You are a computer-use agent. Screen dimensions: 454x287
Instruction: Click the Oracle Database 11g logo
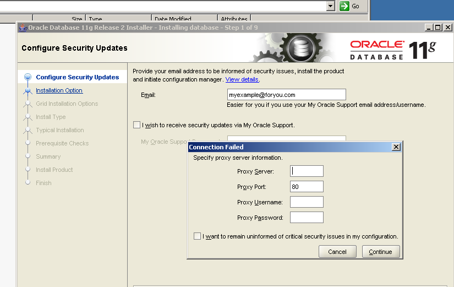(393, 50)
